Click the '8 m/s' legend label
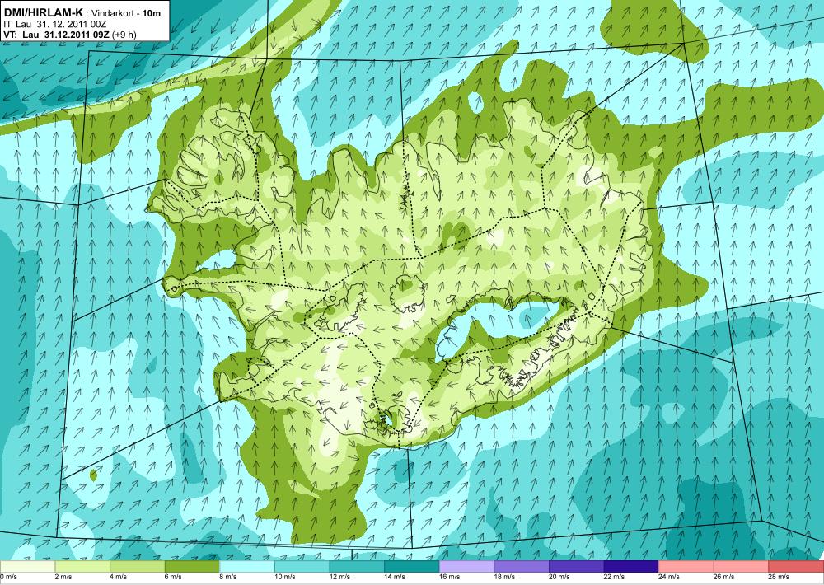 tap(228, 577)
